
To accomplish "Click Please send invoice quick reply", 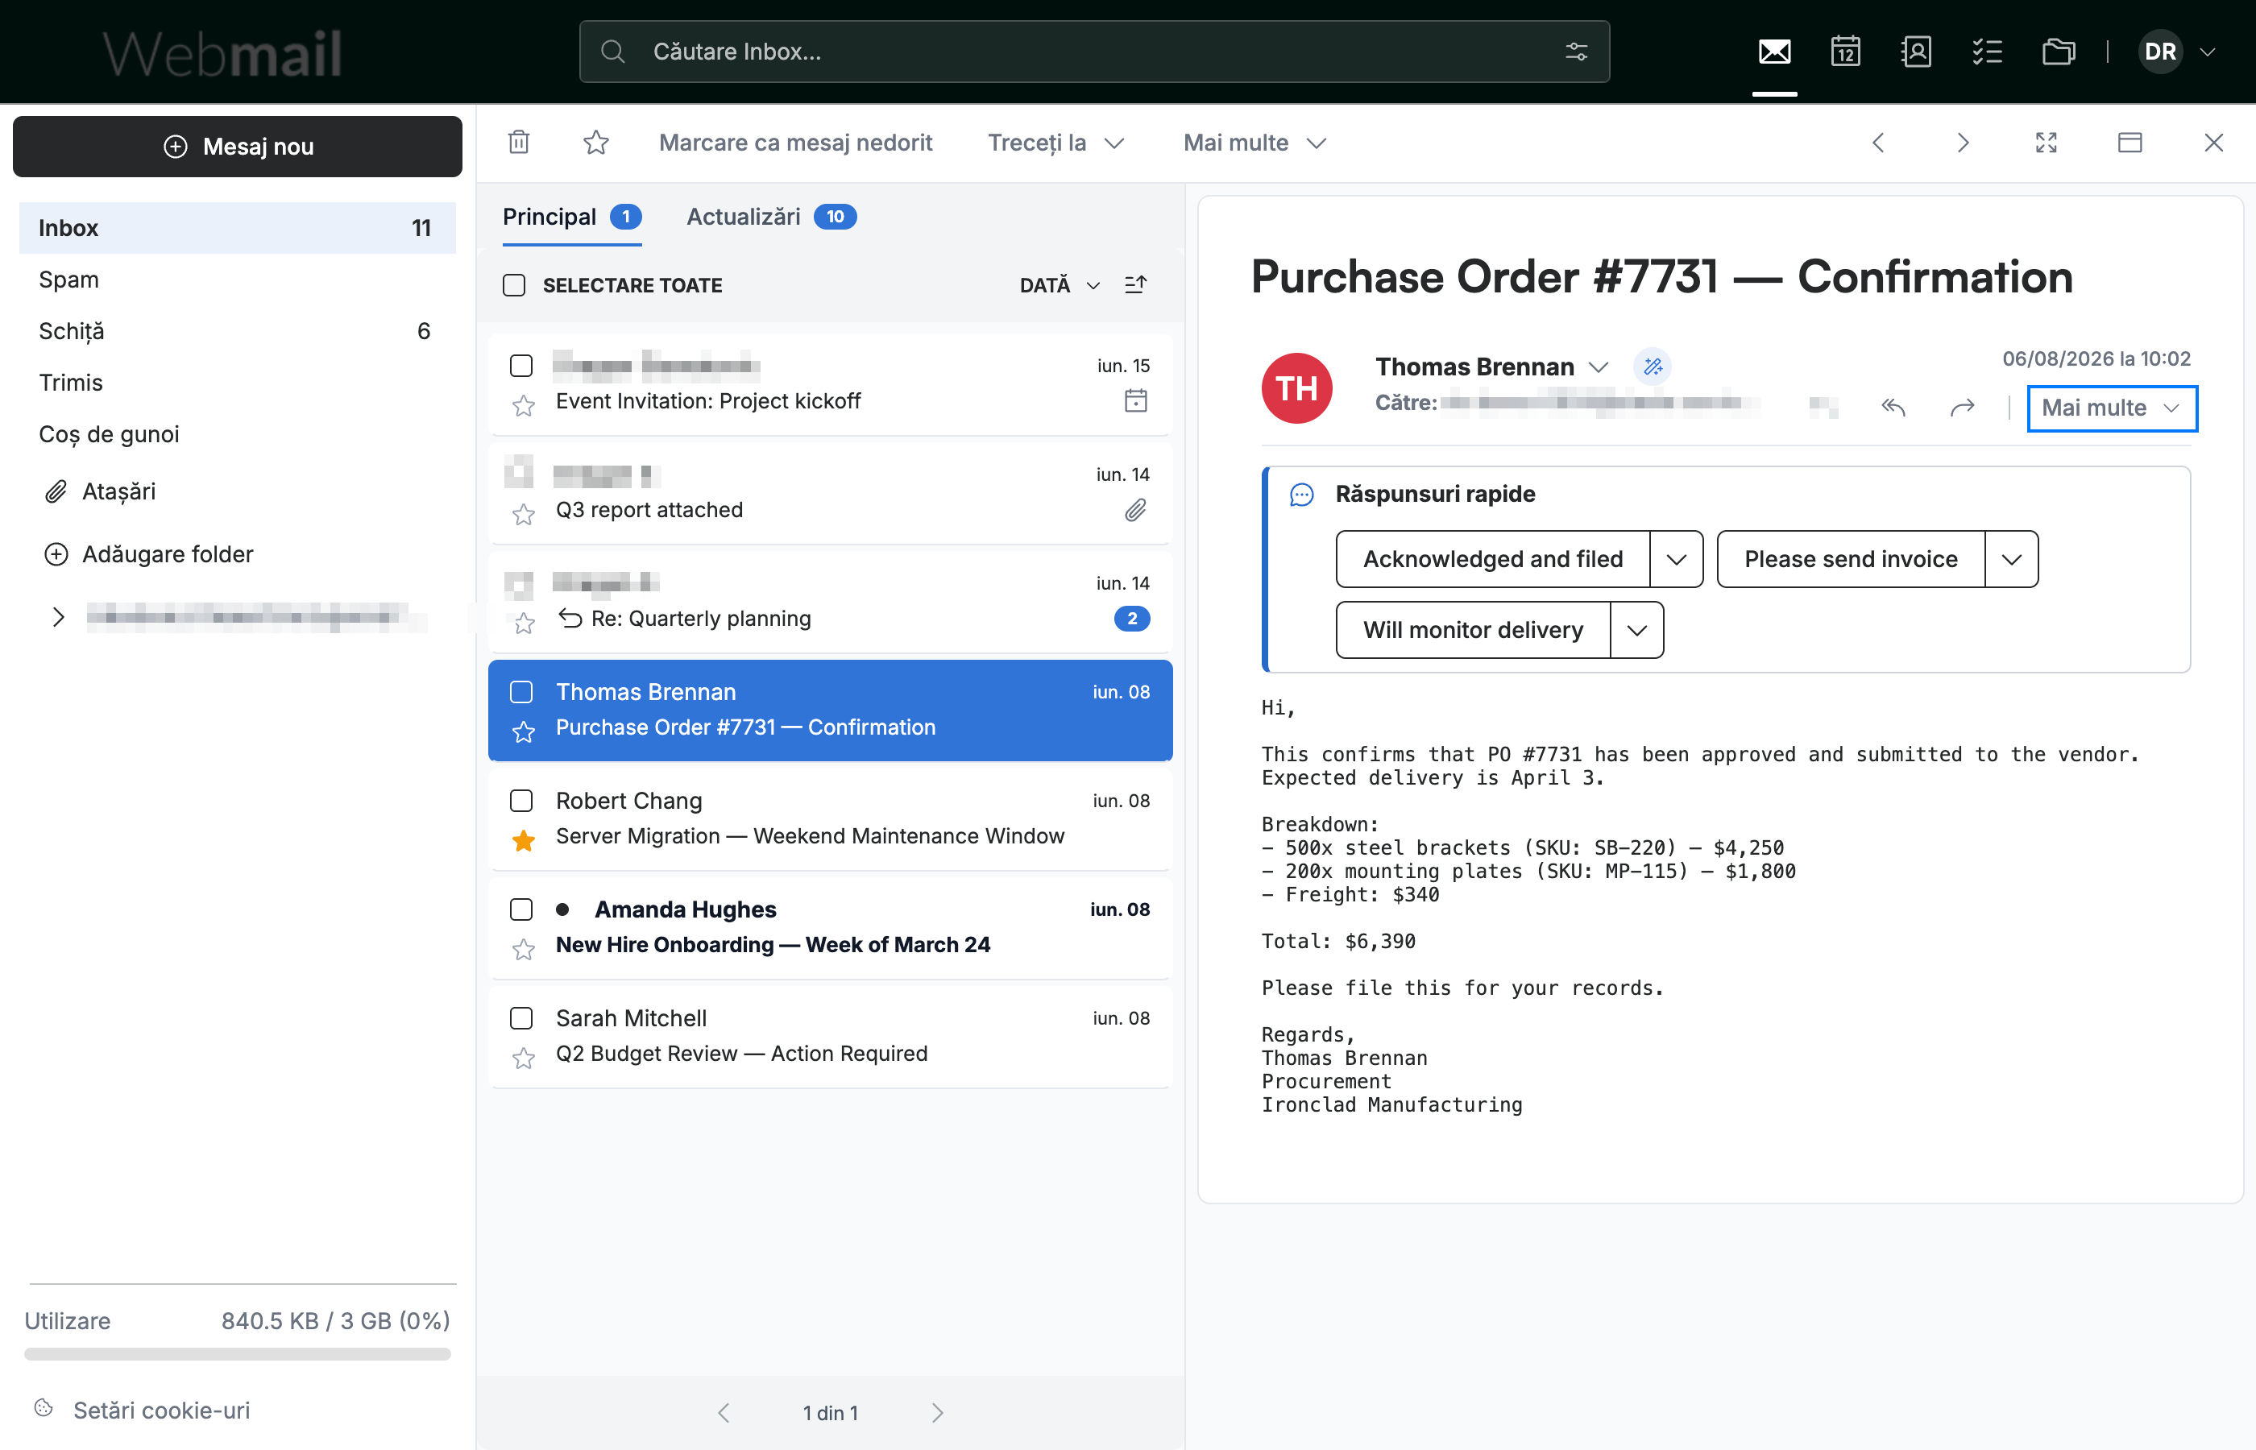I will coord(1850,559).
